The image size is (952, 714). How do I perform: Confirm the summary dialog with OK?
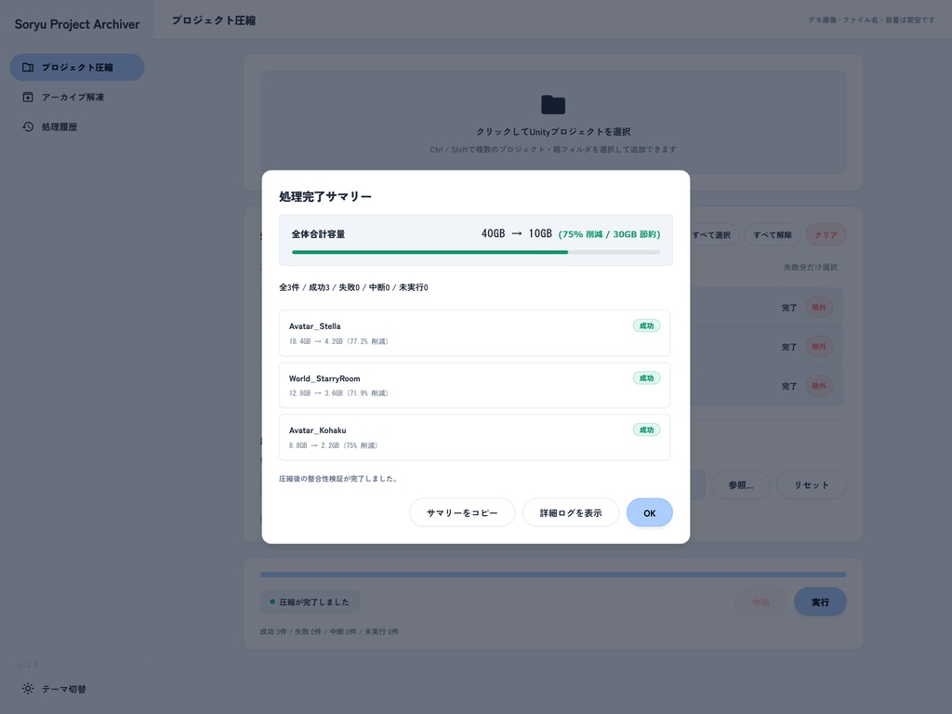pos(650,513)
